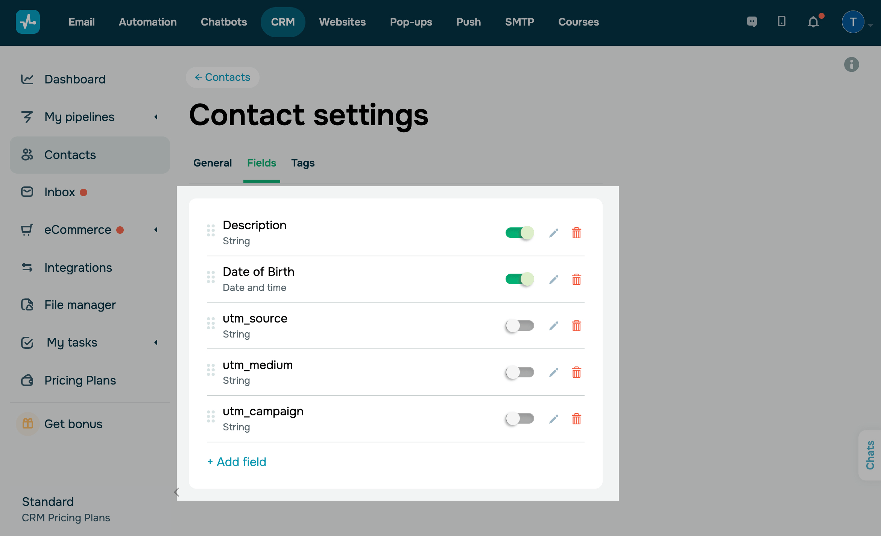This screenshot has height=536, width=881.
Task: Click the info icon near page top
Action: 851,65
